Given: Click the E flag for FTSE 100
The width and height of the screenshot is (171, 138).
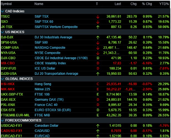Looking at the screenshot, I should (98, 94).
